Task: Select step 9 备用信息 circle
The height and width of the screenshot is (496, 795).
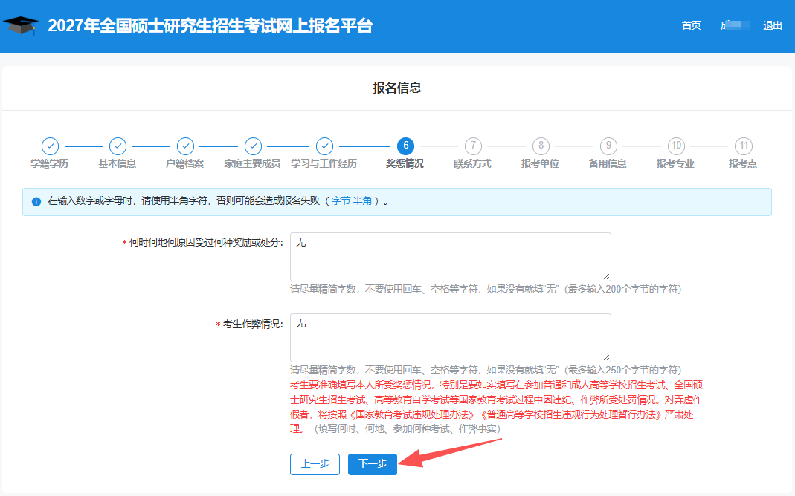Action: pos(608,146)
